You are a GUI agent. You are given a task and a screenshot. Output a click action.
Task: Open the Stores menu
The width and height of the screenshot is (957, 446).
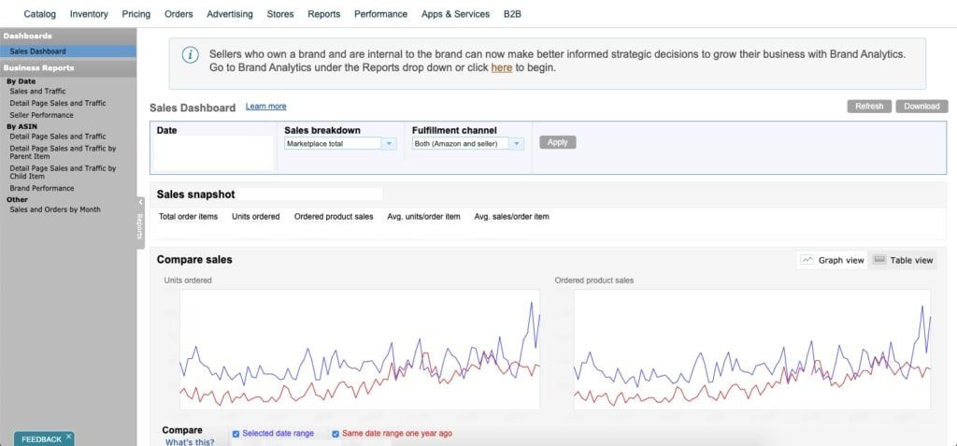coord(280,13)
